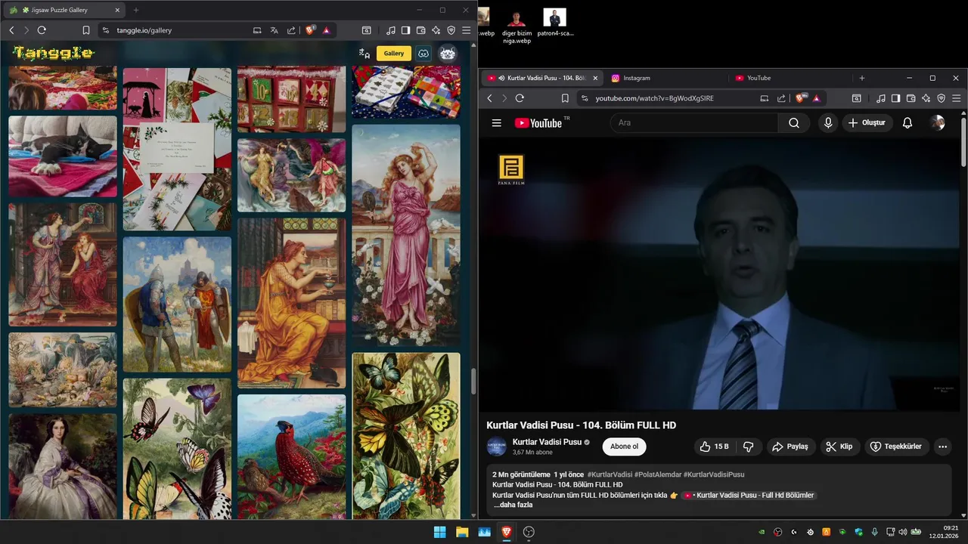Change the Tanggle site language
Viewport: 968px width, 544px height.
tap(364, 53)
